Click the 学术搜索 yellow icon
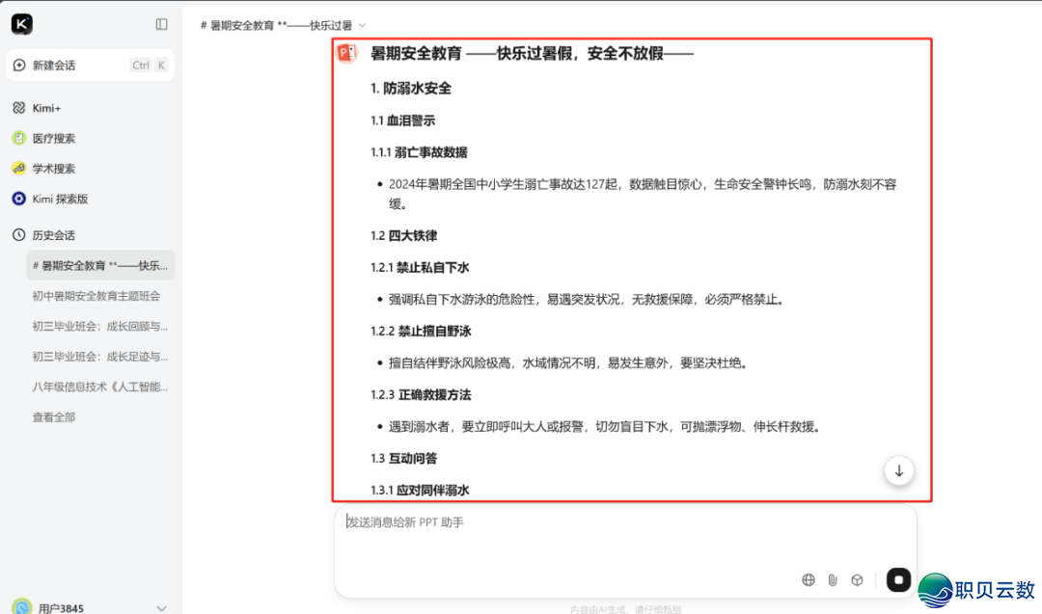Image resolution: width=1042 pixels, height=614 pixels. click(18, 169)
